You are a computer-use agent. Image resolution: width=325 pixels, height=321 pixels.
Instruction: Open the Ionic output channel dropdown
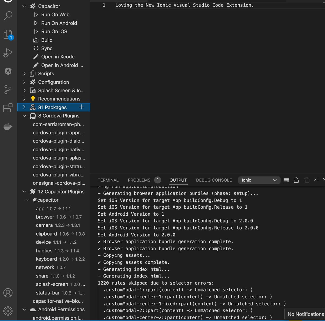(x=259, y=180)
